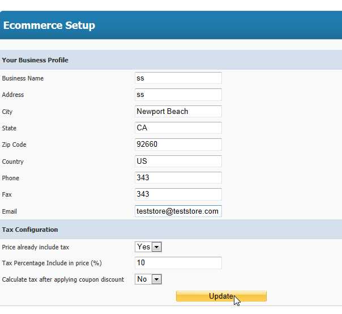The width and height of the screenshot is (342, 314).
Task: Open the Price already include tax dropdown
Action: point(148,247)
